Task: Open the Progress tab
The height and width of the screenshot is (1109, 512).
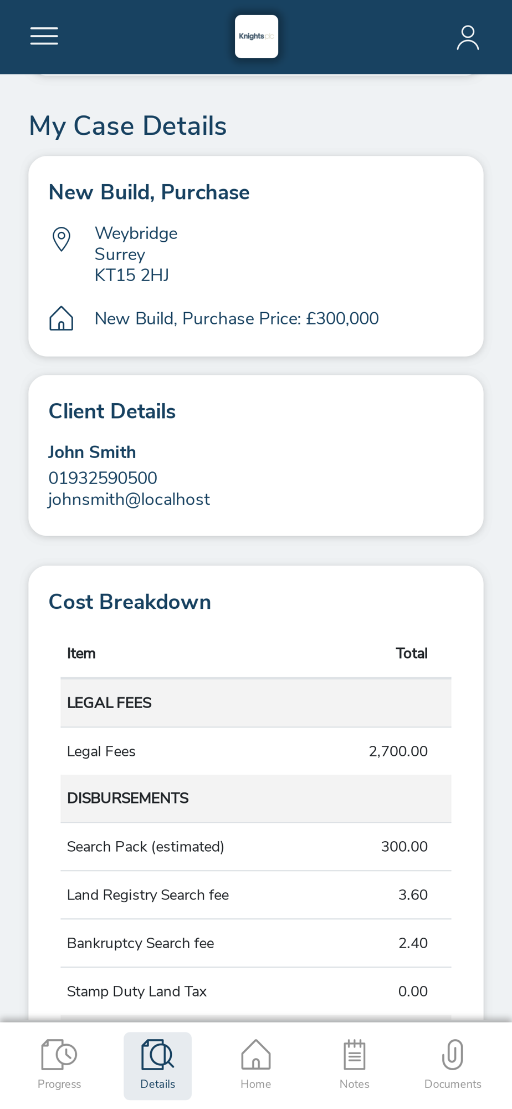Action: [x=59, y=1065]
